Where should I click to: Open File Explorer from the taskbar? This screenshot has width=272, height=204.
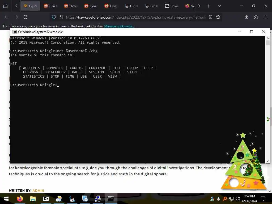(33, 199)
